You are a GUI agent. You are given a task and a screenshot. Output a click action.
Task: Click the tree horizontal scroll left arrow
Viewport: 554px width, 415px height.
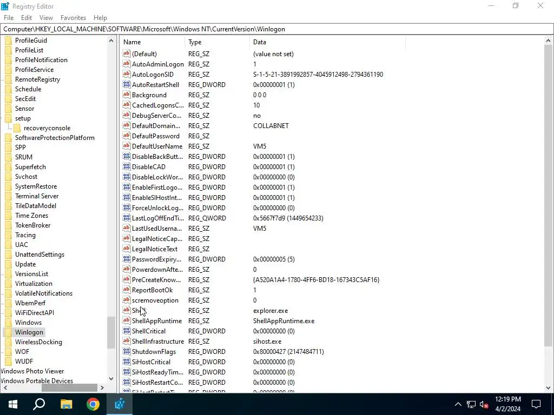tap(5, 387)
